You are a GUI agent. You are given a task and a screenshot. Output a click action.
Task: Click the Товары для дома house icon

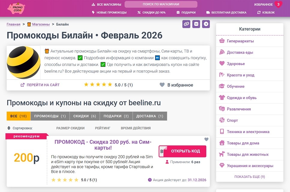point(222,143)
